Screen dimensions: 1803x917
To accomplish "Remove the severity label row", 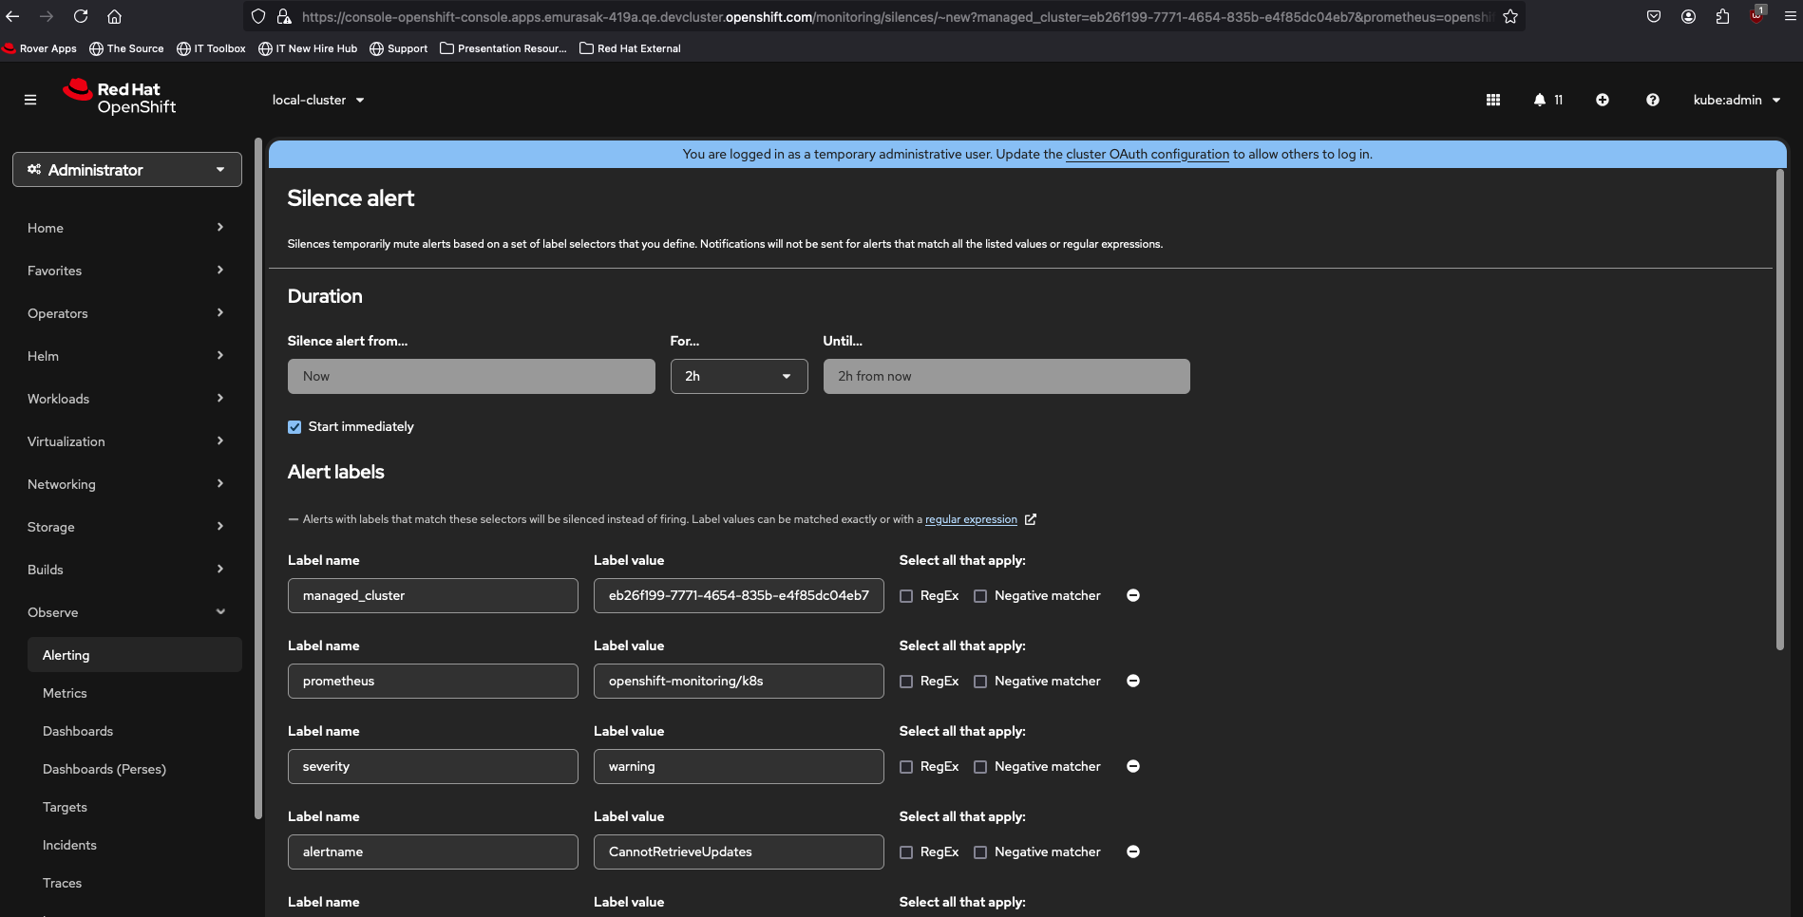I will (1133, 766).
